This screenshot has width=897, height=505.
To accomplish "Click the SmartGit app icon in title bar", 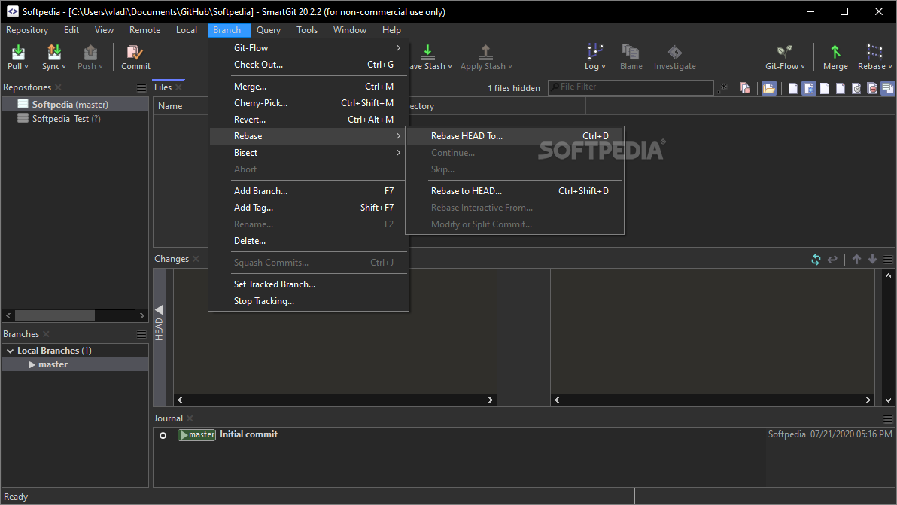I will [13, 11].
